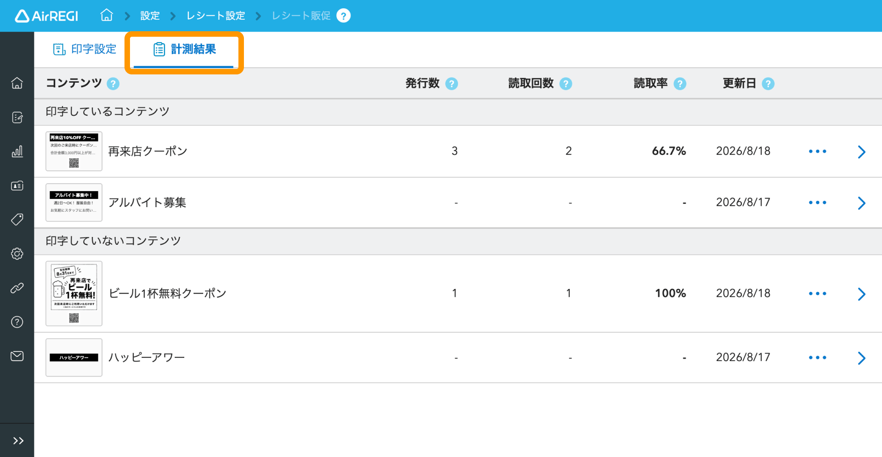Switch to the 印字設定 tab
This screenshot has height=457, width=882.
pos(85,49)
